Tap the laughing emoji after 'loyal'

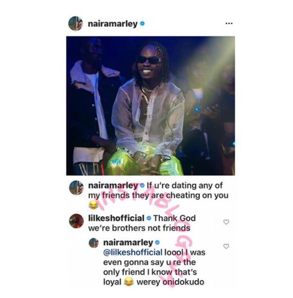point(129,282)
